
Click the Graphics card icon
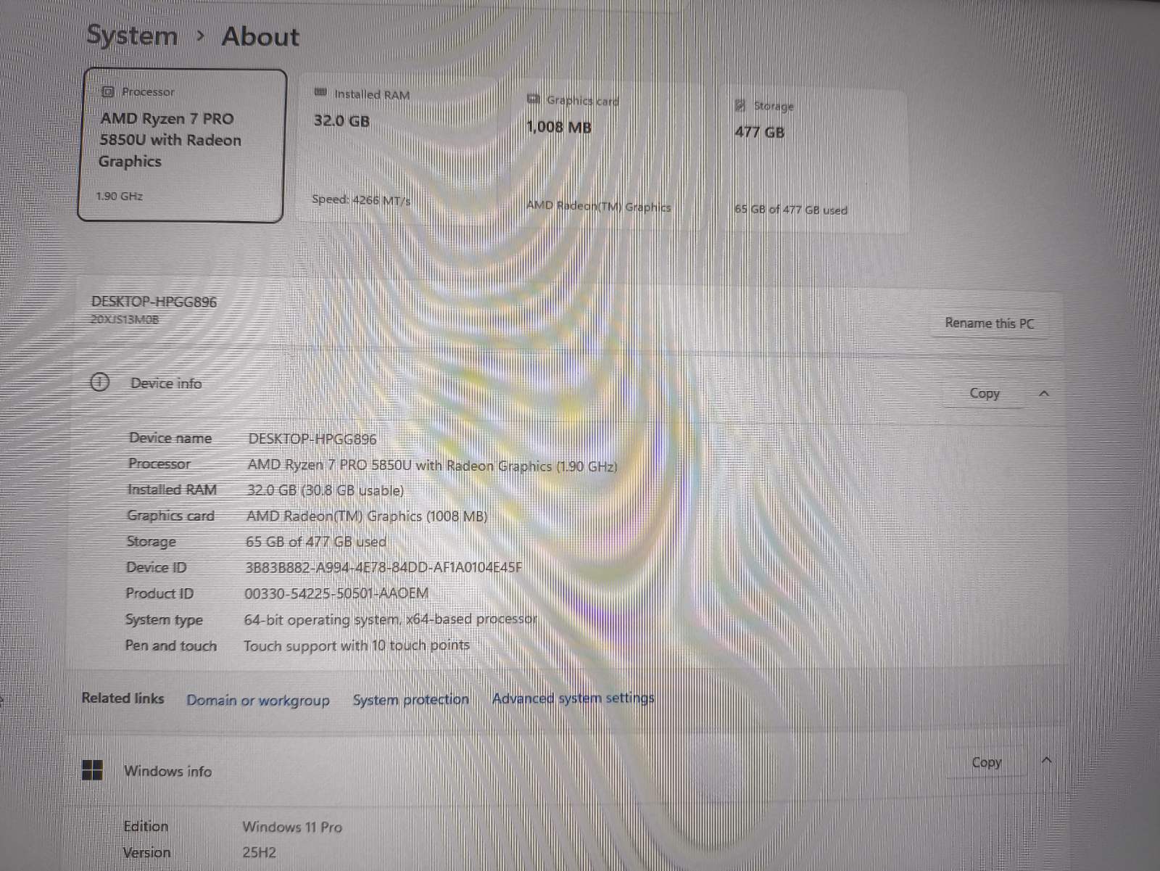[x=534, y=99]
